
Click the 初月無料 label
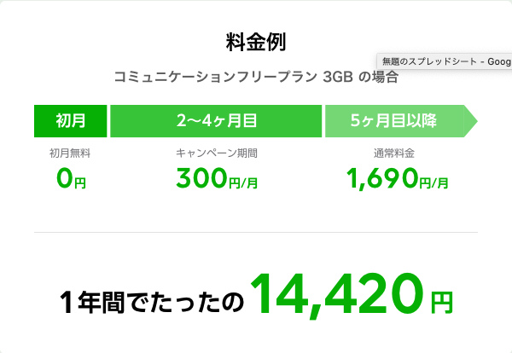(x=70, y=153)
